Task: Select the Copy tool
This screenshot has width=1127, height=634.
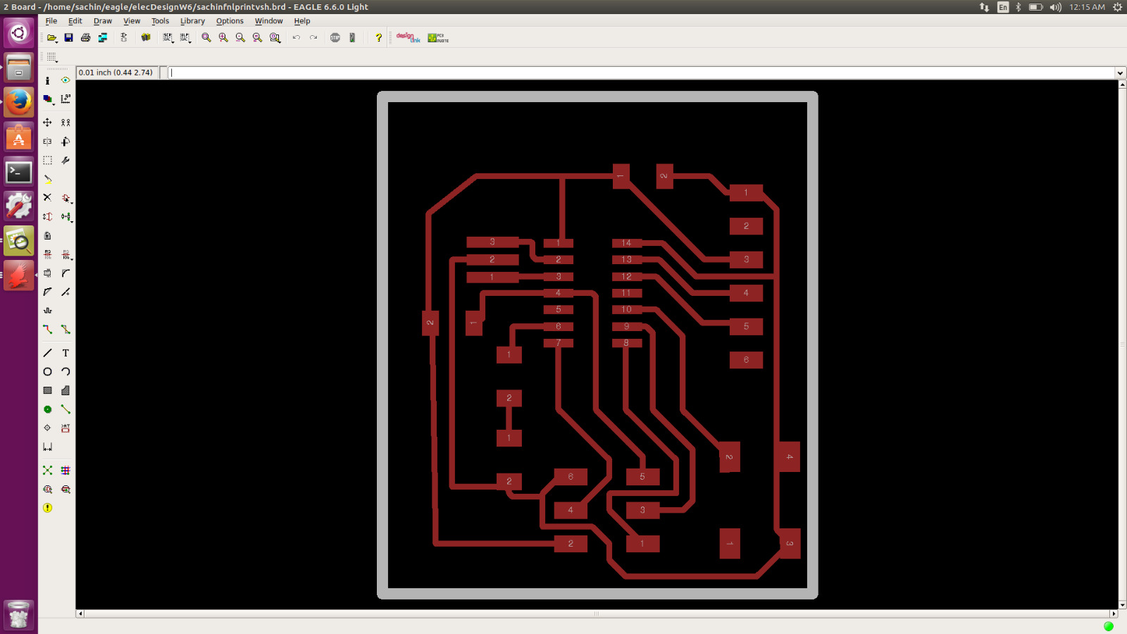Action: pos(66,123)
